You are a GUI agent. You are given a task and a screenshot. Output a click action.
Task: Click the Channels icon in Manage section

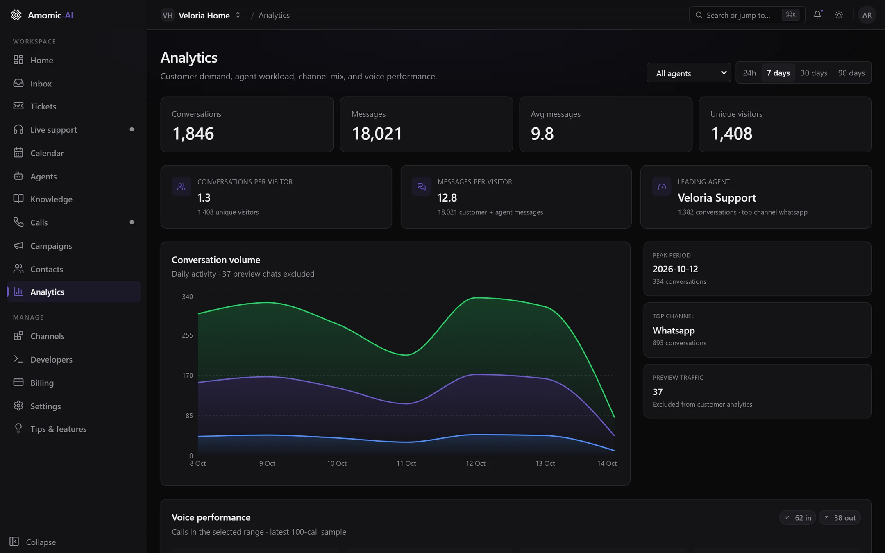point(18,336)
